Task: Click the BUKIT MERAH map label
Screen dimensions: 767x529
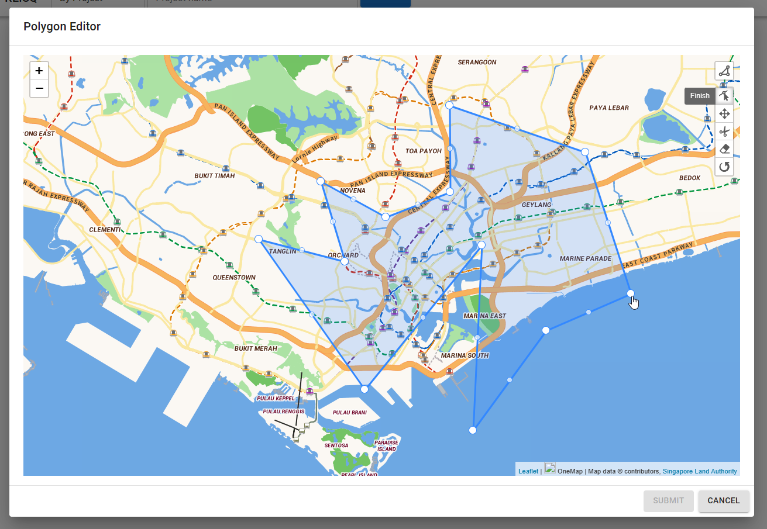Action: [256, 348]
